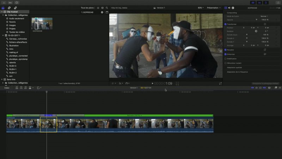
Task: Toggle video skimming icon in timeline
Action: 252,88
